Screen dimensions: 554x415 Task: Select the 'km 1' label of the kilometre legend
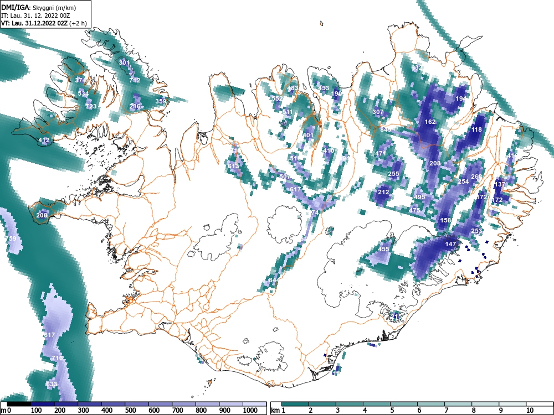point(278,411)
